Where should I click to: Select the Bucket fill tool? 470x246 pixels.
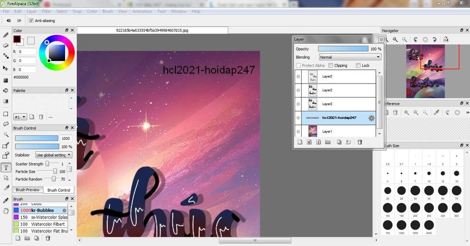click(x=6, y=90)
